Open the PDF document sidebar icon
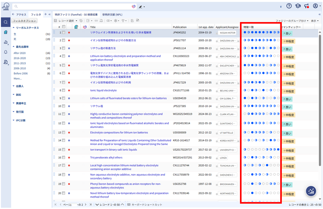The width and height of the screenshot is (323, 209). click(6, 62)
